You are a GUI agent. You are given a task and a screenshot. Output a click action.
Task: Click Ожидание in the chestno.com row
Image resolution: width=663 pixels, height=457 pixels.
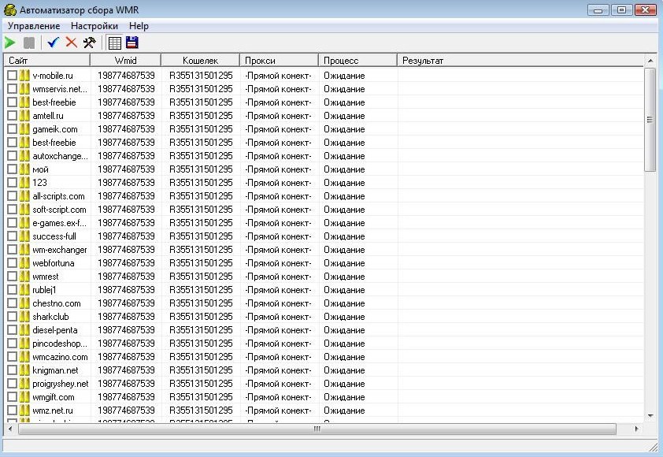point(344,303)
